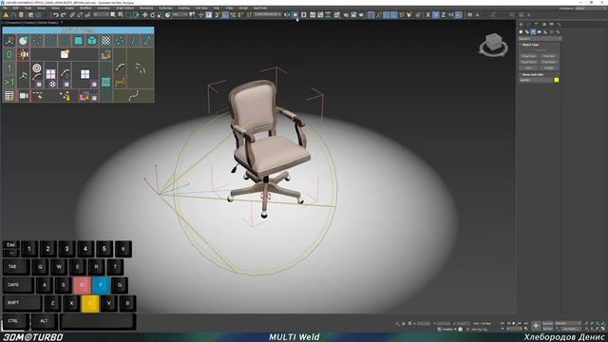The width and height of the screenshot is (608, 342).
Task: Open the Modify command panel tab
Action: 528,25
